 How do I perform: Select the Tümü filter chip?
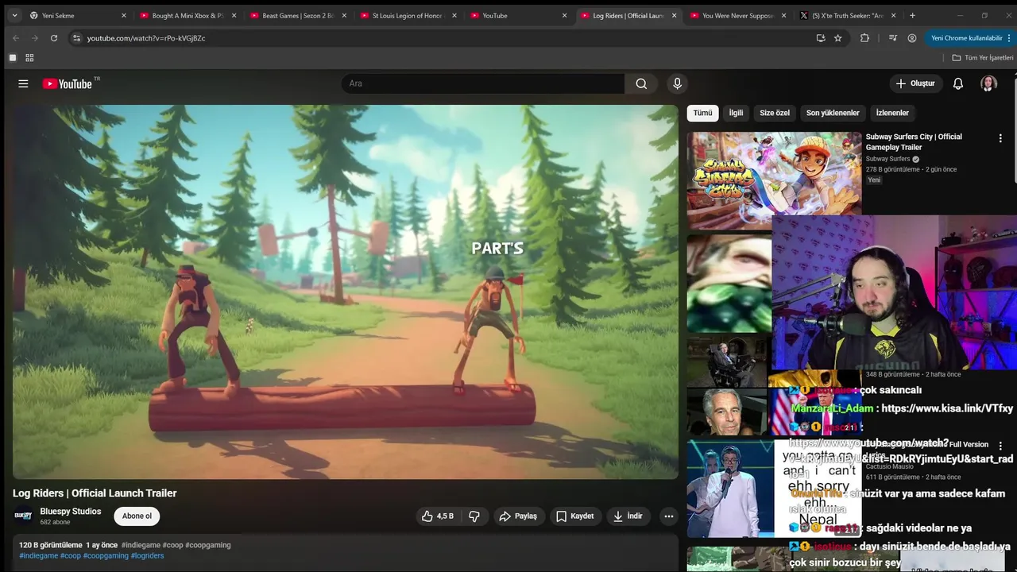point(702,113)
